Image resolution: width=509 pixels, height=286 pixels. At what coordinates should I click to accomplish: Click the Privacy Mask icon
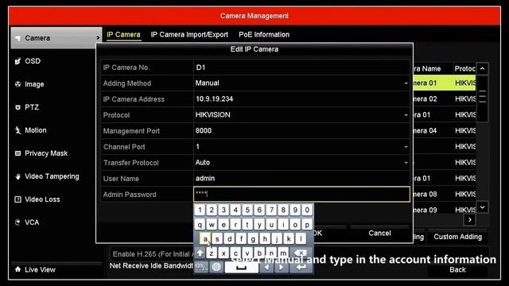(x=17, y=153)
